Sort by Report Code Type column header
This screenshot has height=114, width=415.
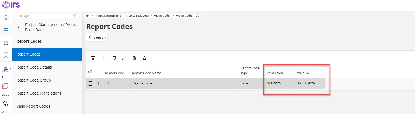[x=250, y=70]
